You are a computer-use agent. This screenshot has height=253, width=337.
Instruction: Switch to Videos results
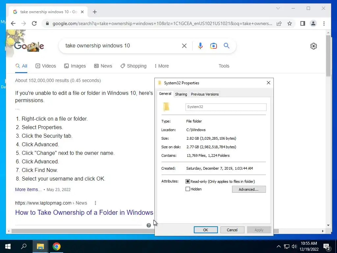coord(46,66)
